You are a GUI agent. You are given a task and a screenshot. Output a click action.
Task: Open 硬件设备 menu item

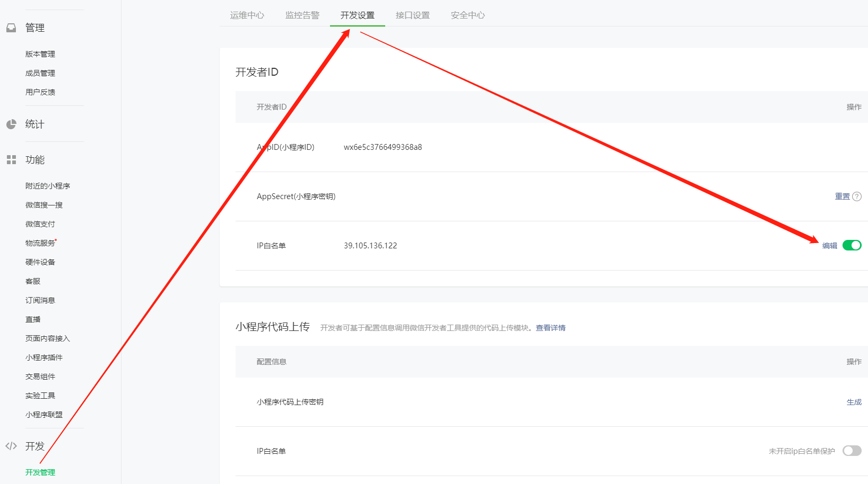tap(40, 262)
